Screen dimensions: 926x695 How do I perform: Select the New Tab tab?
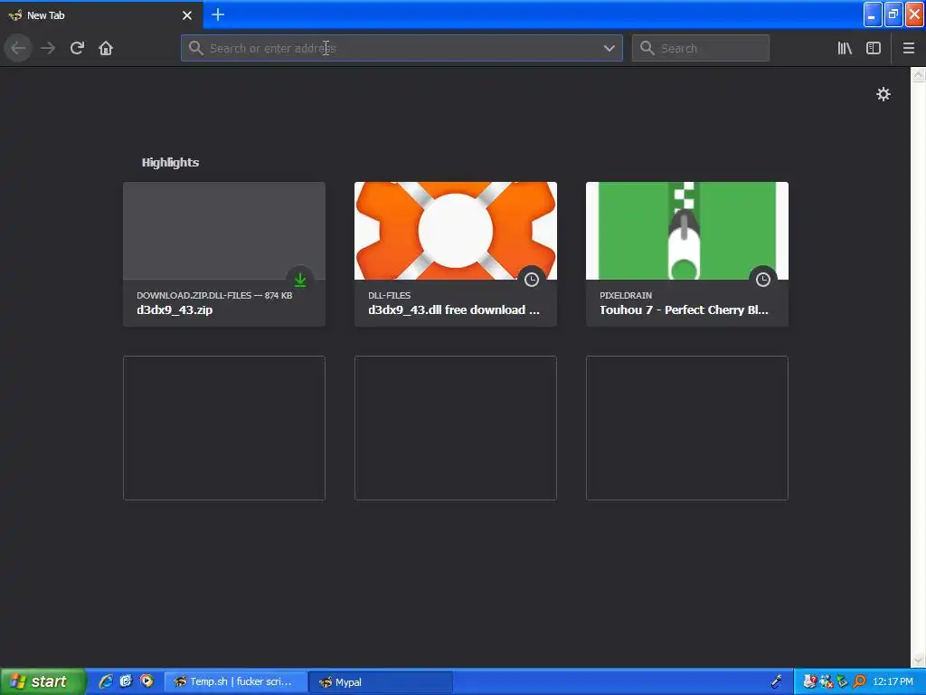(x=101, y=14)
